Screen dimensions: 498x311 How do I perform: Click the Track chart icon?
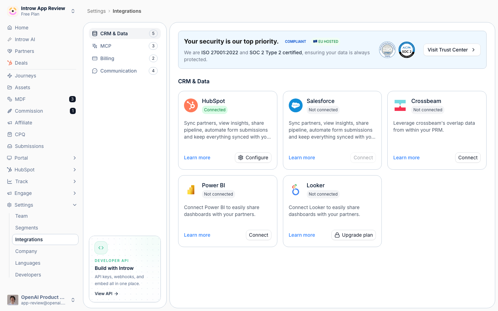[x=10, y=181]
